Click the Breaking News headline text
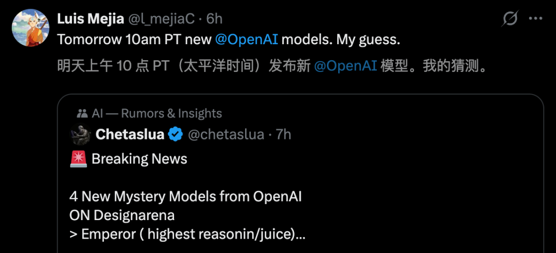 click(139, 159)
